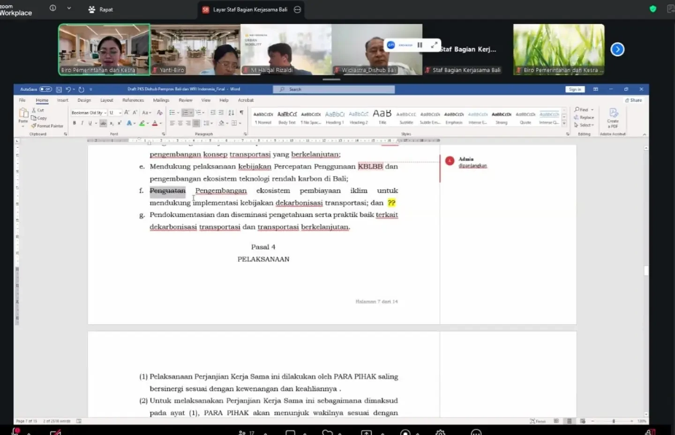
Task: Switch to the References tab
Action: pyautogui.click(x=133, y=100)
